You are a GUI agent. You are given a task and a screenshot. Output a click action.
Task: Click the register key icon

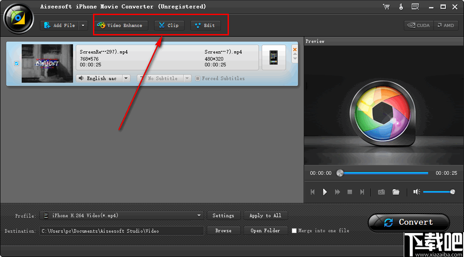[x=401, y=7]
